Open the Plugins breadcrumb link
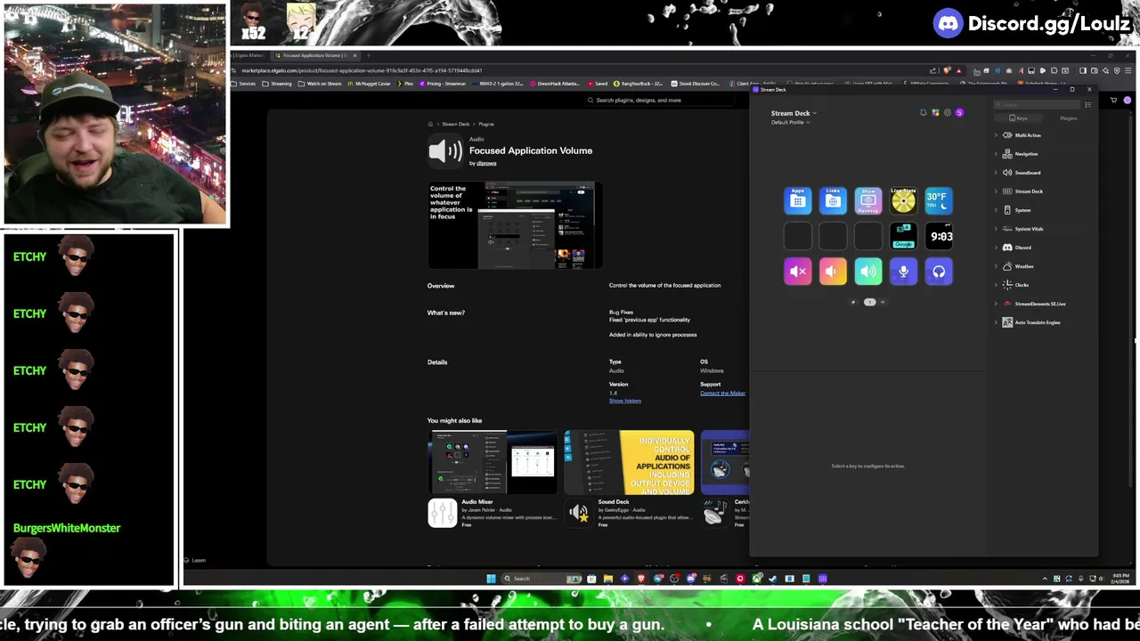Image resolution: width=1140 pixels, height=641 pixels. [485, 124]
